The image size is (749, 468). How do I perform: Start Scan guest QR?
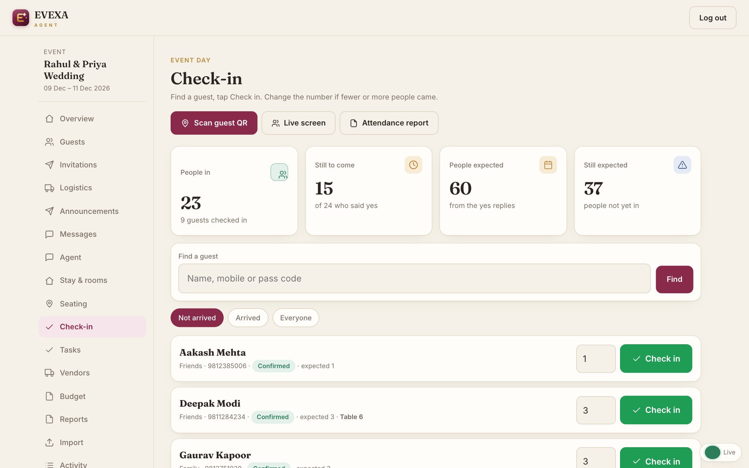pyautogui.click(x=214, y=123)
